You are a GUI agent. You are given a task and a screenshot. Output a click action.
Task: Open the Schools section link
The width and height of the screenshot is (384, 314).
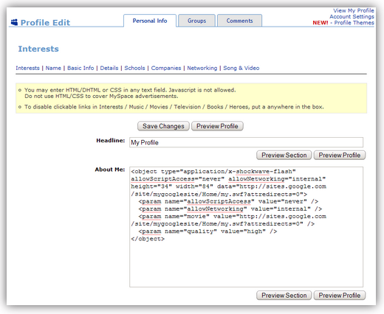coord(134,68)
